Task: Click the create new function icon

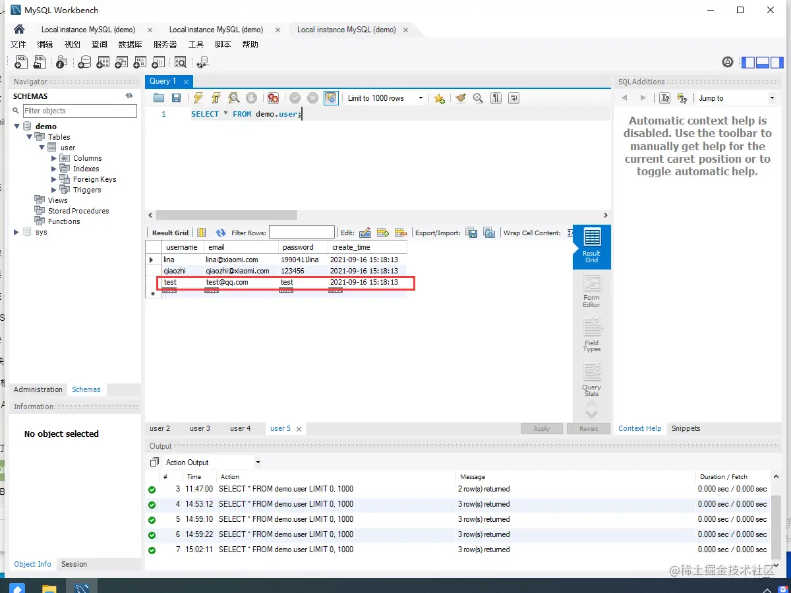Action: (158, 62)
